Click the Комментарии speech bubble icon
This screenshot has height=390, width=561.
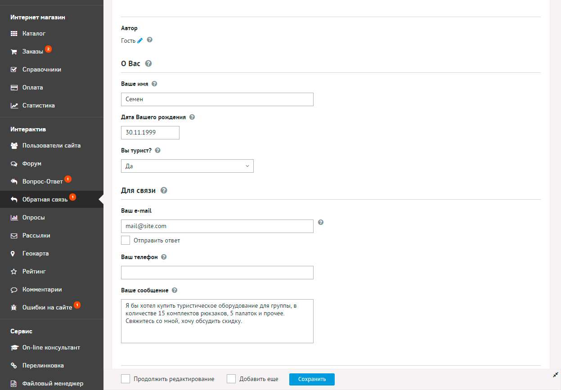14,290
